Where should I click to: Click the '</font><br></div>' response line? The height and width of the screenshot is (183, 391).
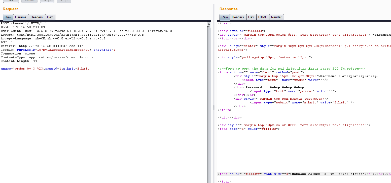click(234, 38)
